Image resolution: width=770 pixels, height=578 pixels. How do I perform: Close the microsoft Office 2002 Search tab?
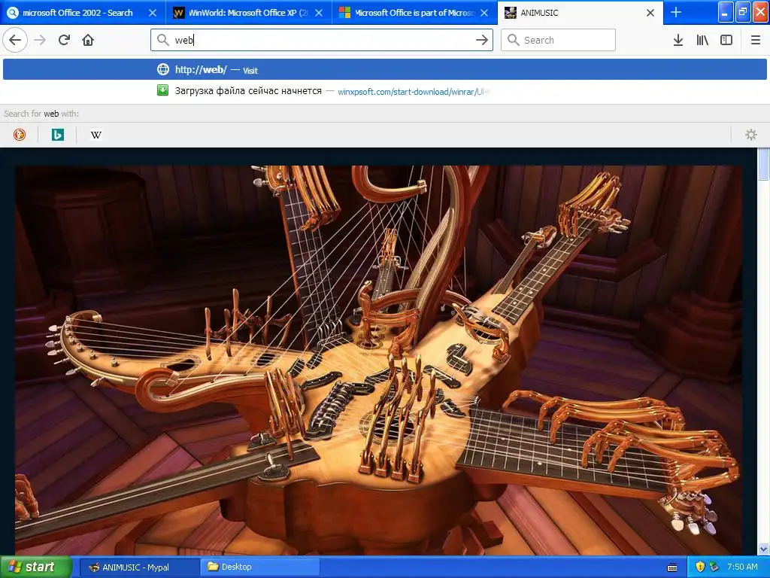153,13
